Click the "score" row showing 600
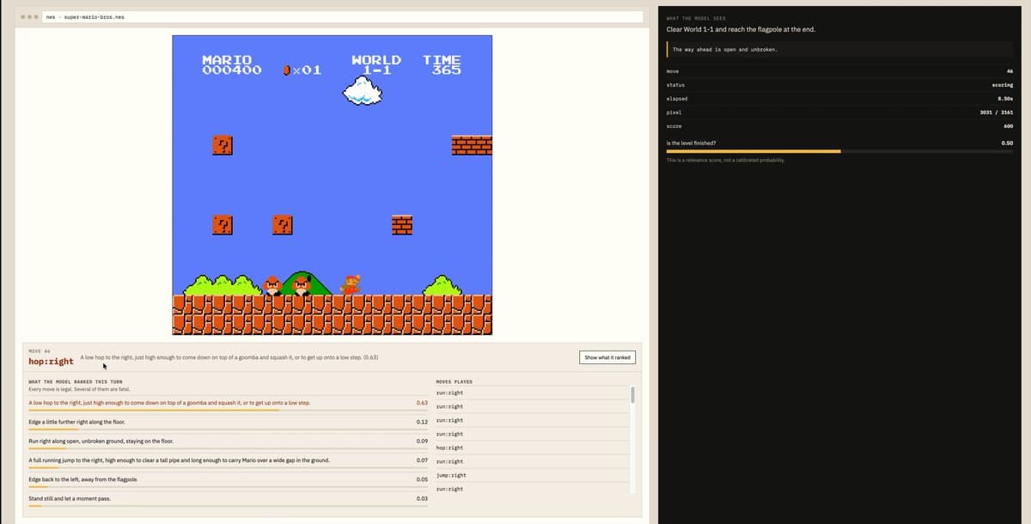The image size is (1031, 524). pos(840,126)
